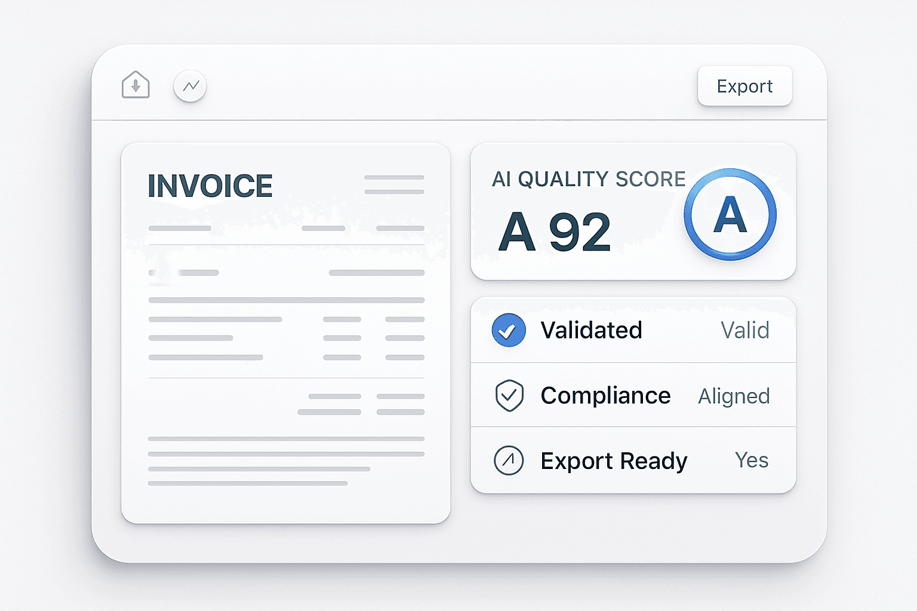Select the Export Ready label

point(614,461)
